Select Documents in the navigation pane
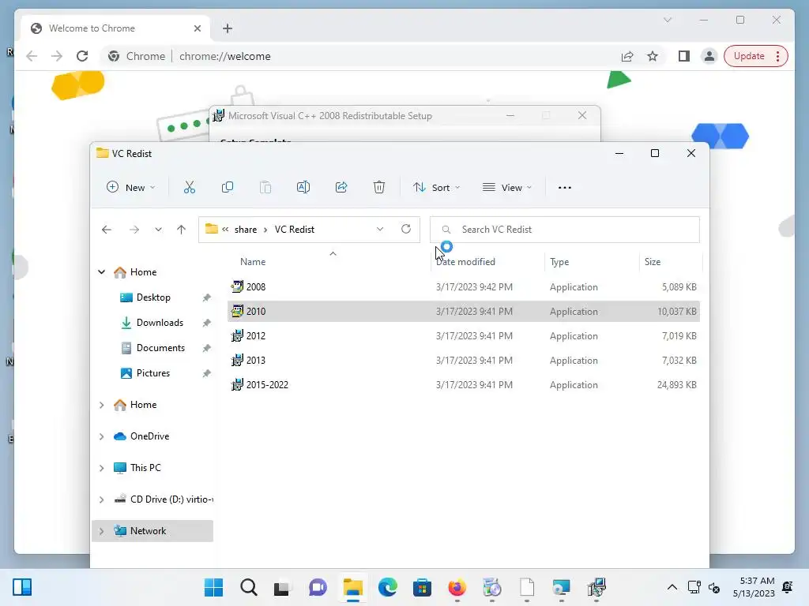 [160, 348]
